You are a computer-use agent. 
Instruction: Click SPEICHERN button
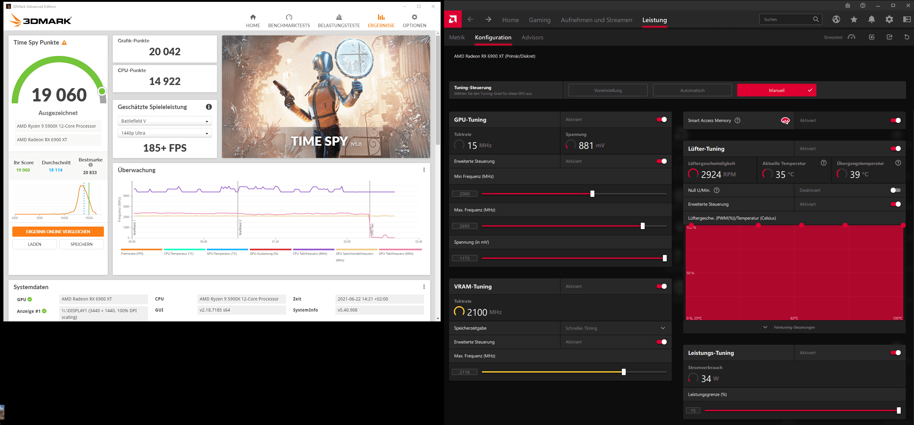point(81,244)
